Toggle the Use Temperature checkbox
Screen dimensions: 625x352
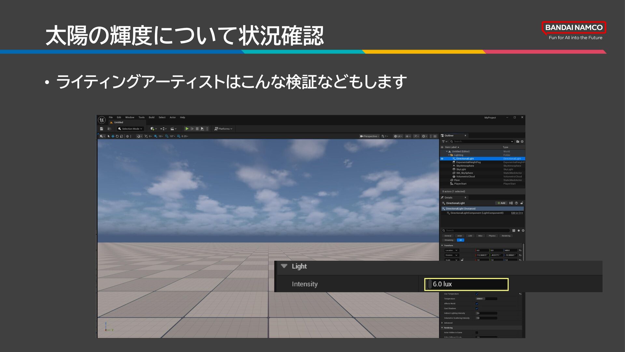[x=477, y=294]
